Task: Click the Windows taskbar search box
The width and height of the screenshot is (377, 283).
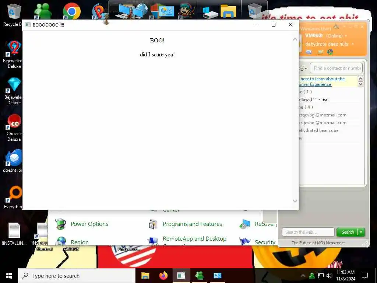Action: pos(77,276)
